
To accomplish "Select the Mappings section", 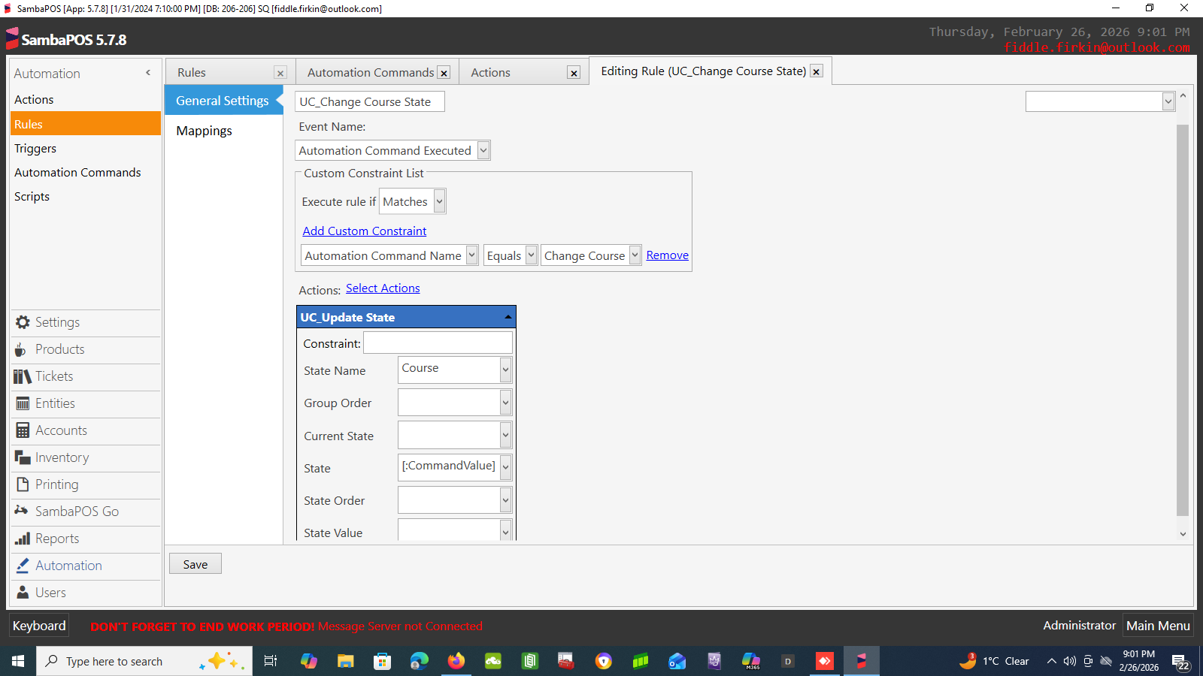I will click(x=204, y=131).
